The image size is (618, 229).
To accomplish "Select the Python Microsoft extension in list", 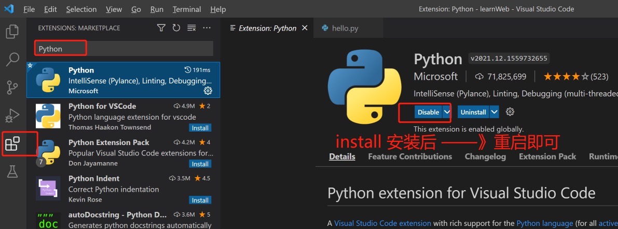I will coord(123,80).
